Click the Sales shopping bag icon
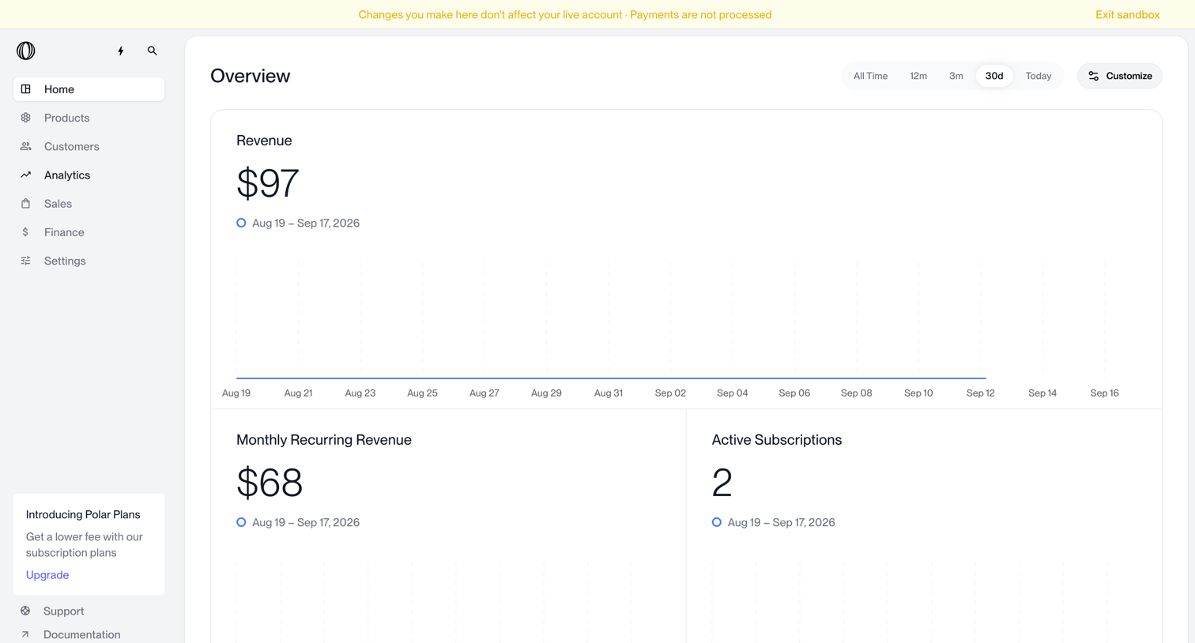This screenshot has height=643, width=1195. [x=26, y=204]
